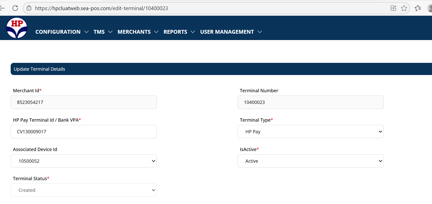This screenshot has height=204, width=432.
Task: Click the HP Pay Terminal Id field
Action: pos(84,132)
